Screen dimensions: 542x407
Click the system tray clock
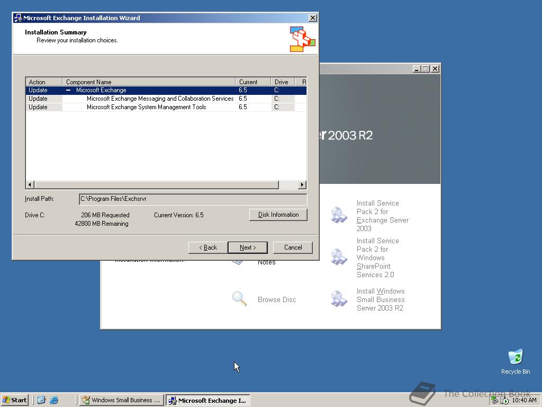[x=524, y=400]
